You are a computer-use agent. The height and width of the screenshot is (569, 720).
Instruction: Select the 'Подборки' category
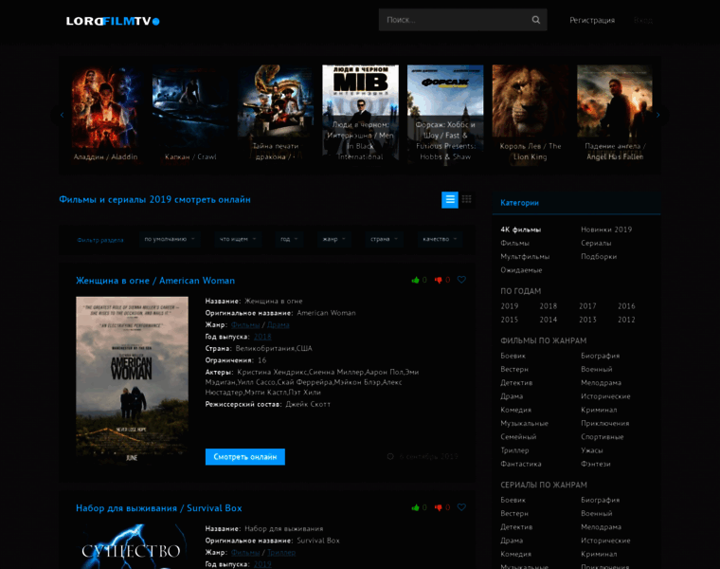pyautogui.click(x=599, y=256)
